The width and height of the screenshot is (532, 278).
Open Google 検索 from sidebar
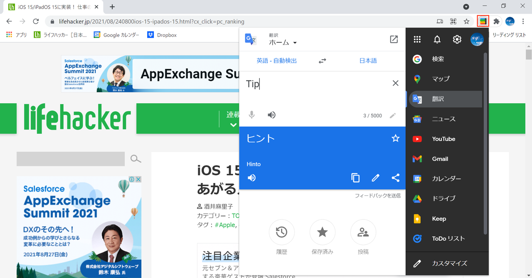446,59
